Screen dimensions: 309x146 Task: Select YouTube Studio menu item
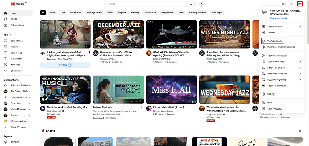point(281,41)
